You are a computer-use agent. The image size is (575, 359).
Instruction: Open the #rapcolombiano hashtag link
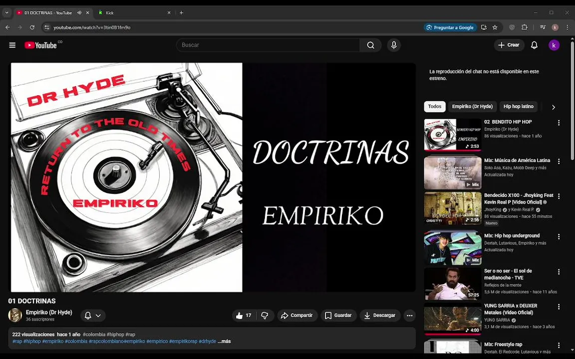coord(106,342)
